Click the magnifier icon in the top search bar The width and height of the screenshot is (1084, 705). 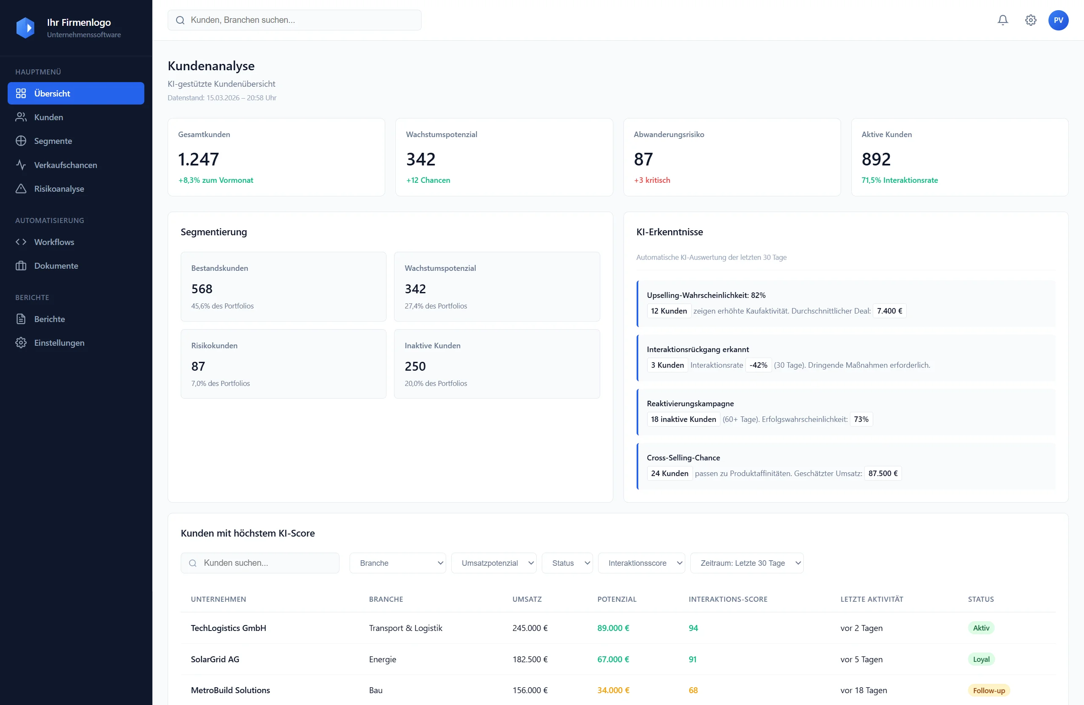pyautogui.click(x=180, y=20)
